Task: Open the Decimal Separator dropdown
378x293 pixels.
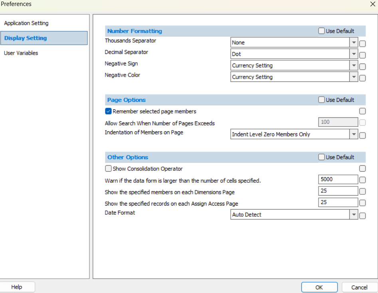Action: (354, 54)
